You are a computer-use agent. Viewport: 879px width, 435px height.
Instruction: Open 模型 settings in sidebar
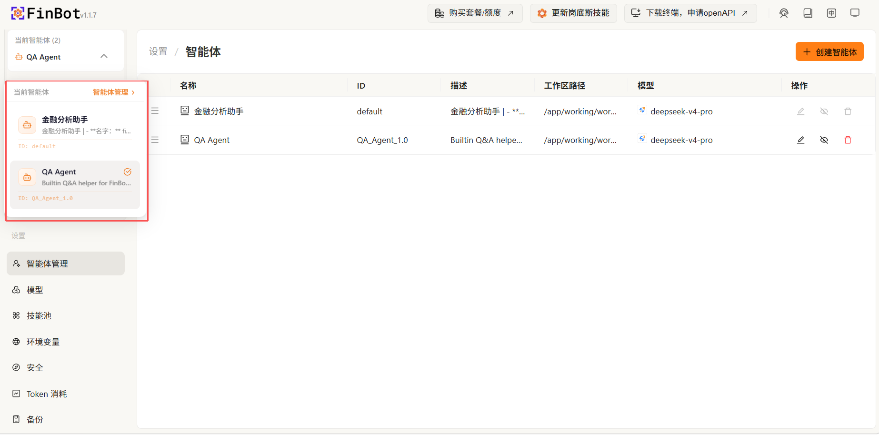click(x=66, y=290)
